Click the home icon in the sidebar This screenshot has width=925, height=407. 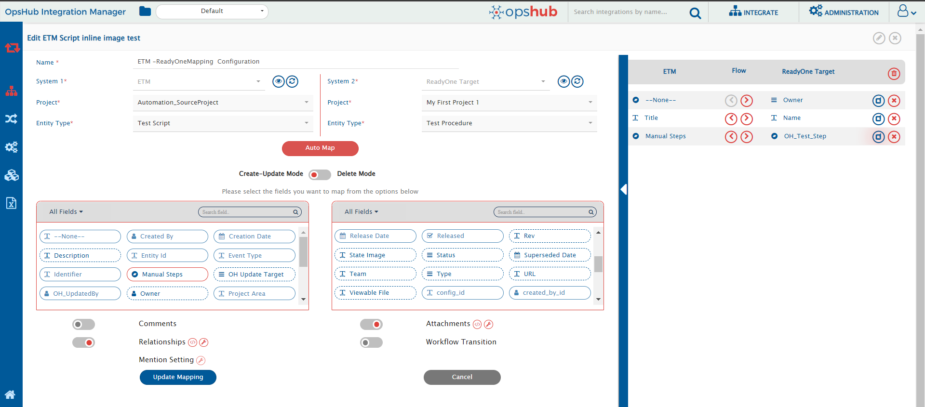click(x=10, y=394)
